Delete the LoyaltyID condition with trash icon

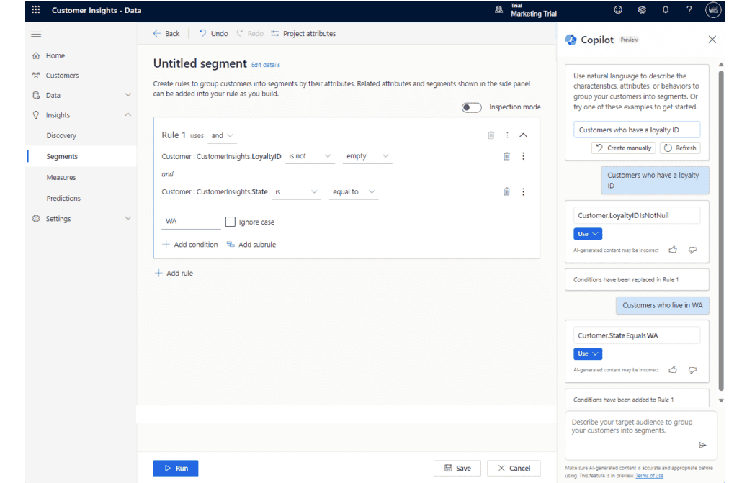click(x=506, y=156)
